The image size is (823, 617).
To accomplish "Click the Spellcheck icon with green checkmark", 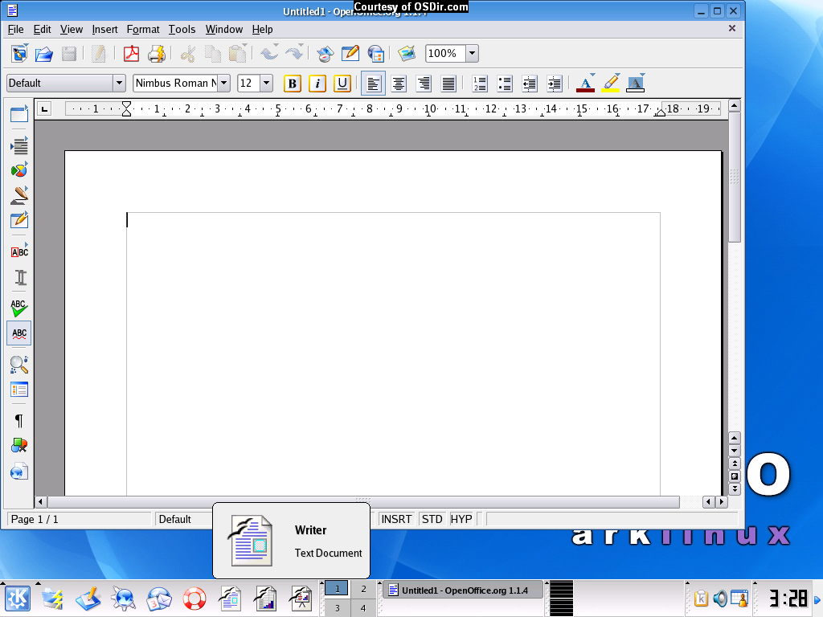I will (x=19, y=308).
